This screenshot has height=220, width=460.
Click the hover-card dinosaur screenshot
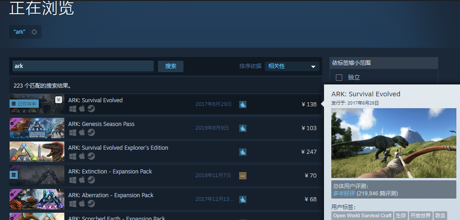click(x=394, y=143)
